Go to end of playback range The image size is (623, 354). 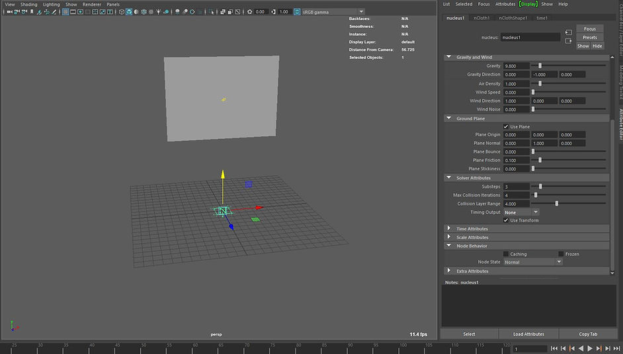tap(616, 349)
